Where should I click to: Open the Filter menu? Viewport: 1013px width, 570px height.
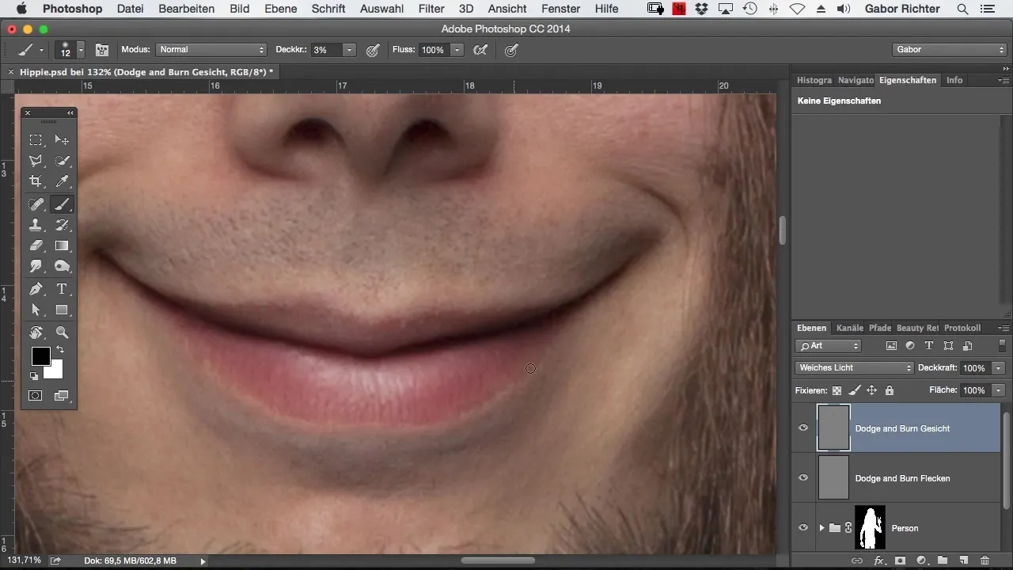click(x=431, y=9)
